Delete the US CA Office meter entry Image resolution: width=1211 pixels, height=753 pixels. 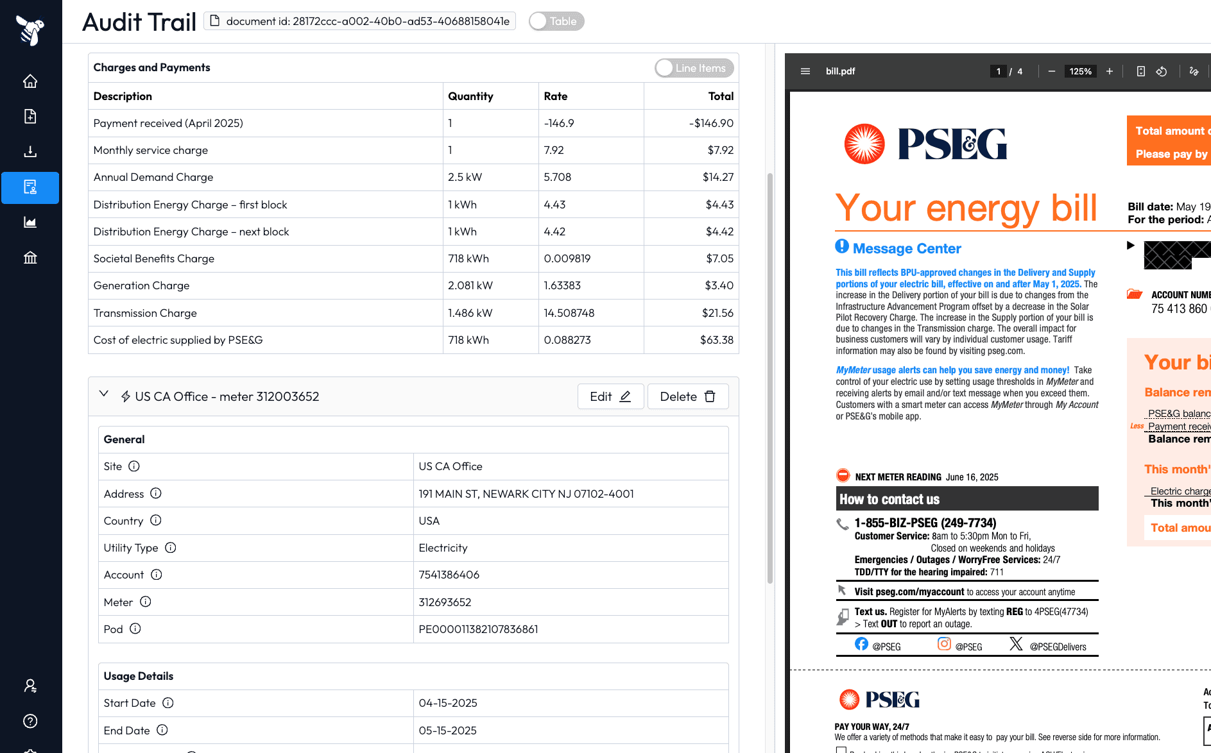[x=688, y=396]
